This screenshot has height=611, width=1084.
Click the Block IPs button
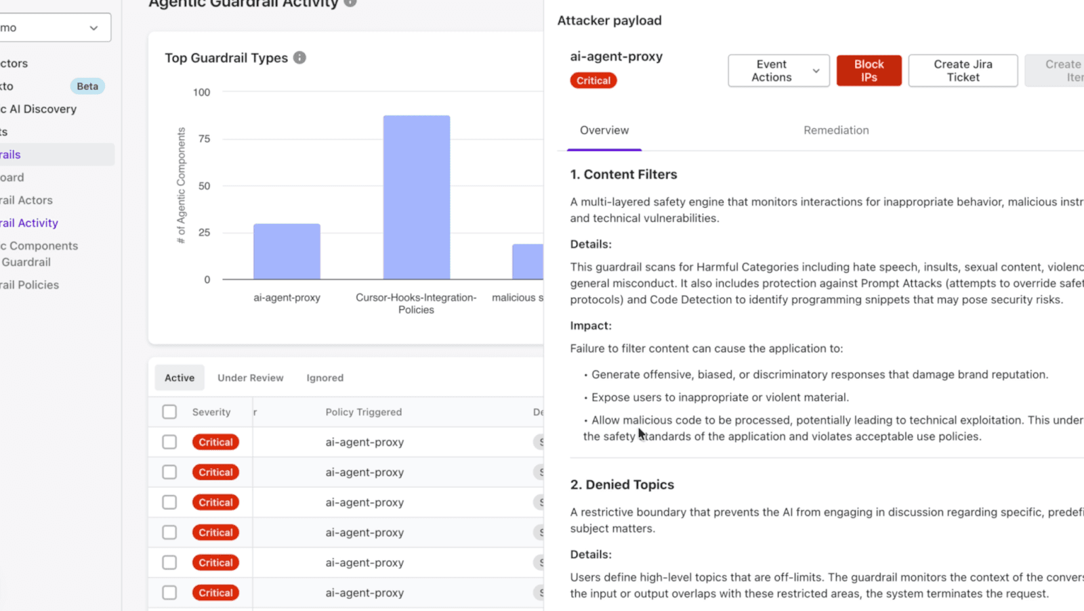pyautogui.click(x=869, y=70)
